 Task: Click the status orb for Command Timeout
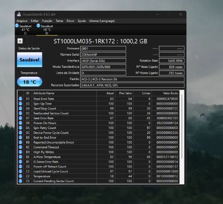click(x=21, y=147)
